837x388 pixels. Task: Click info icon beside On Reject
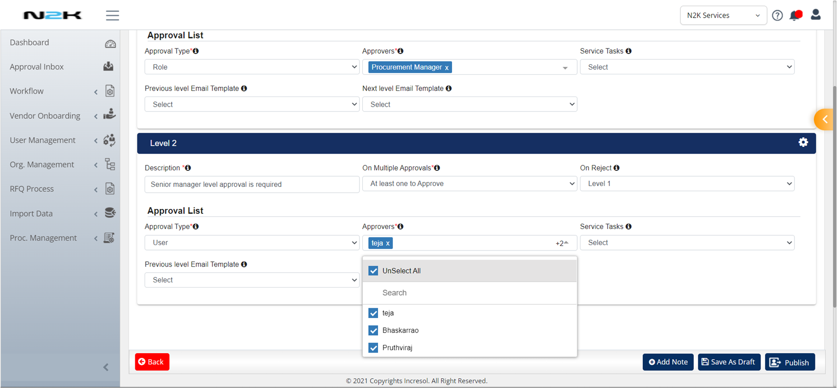616,168
